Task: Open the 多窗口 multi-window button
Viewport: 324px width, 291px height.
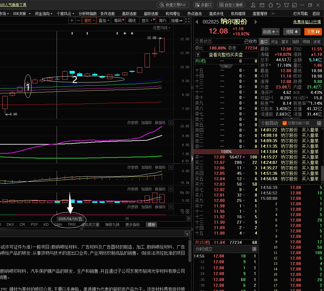Action: [203, 5]
